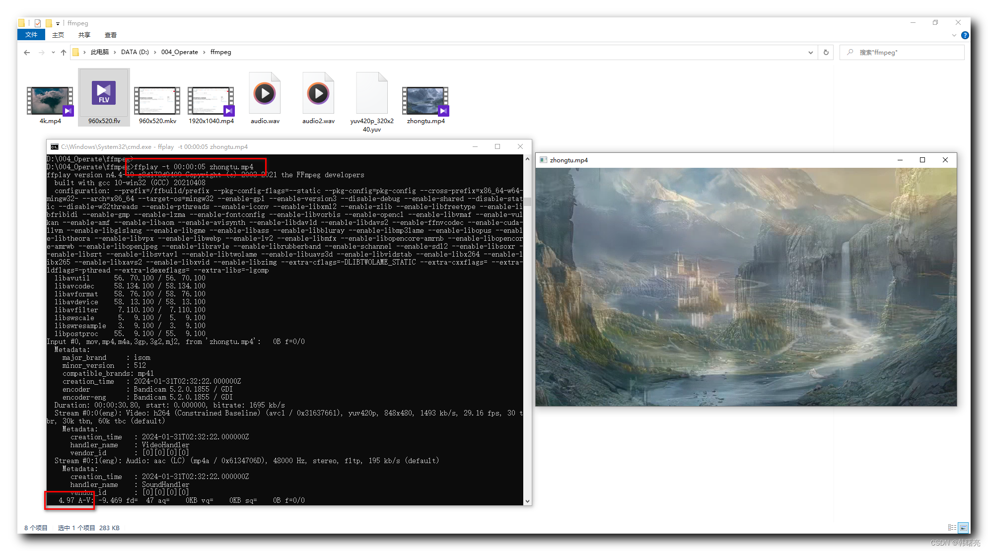Click the Explorer help question mark icon
Image resolution: width=988 pixels, height=551 pixels.
click(965, 35)
